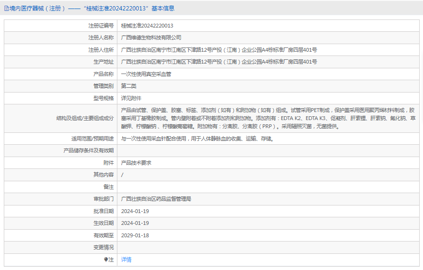This screenshot has width=423, height=270.
Task: Click the lightbulb icon beside 注
Action: [106, 260]
